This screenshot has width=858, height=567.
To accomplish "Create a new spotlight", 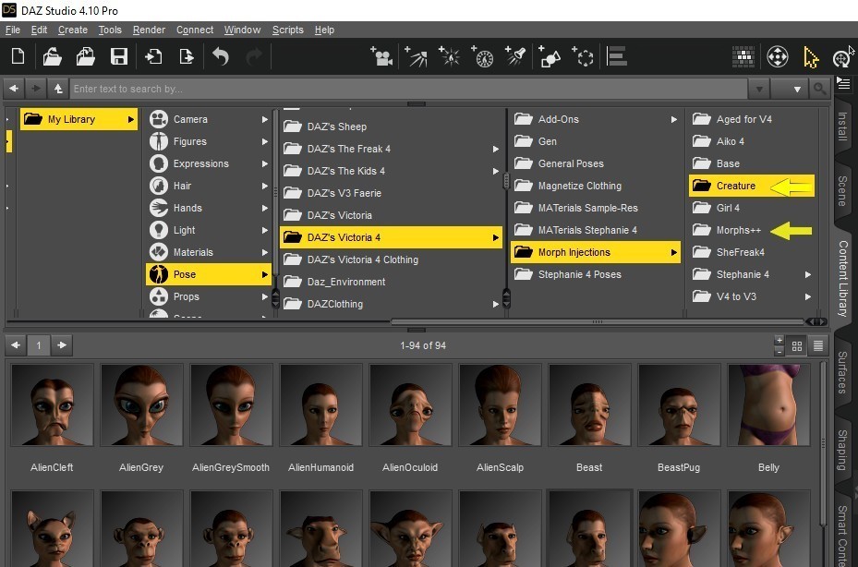I will 515,56.
